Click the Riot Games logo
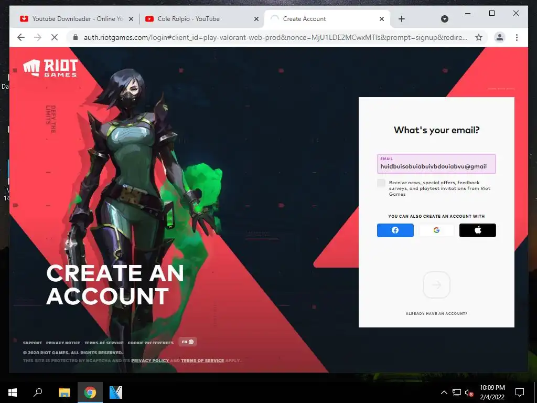 (x=50, y=68)
